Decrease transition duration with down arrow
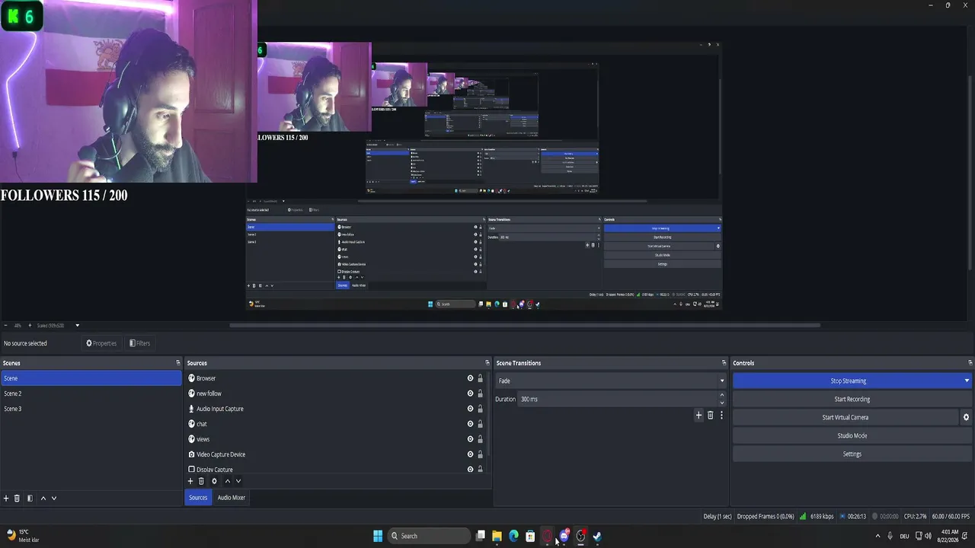Screen dimensions: 975x548 pyautogui.click(x=721, y=403)
